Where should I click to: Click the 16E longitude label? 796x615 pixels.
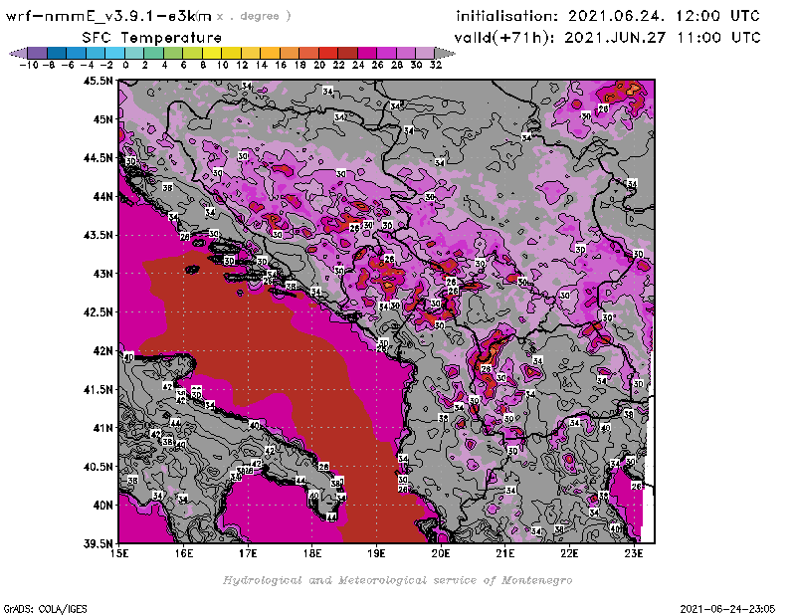184,553
